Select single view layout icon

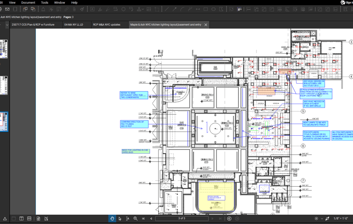click(14, 218)
